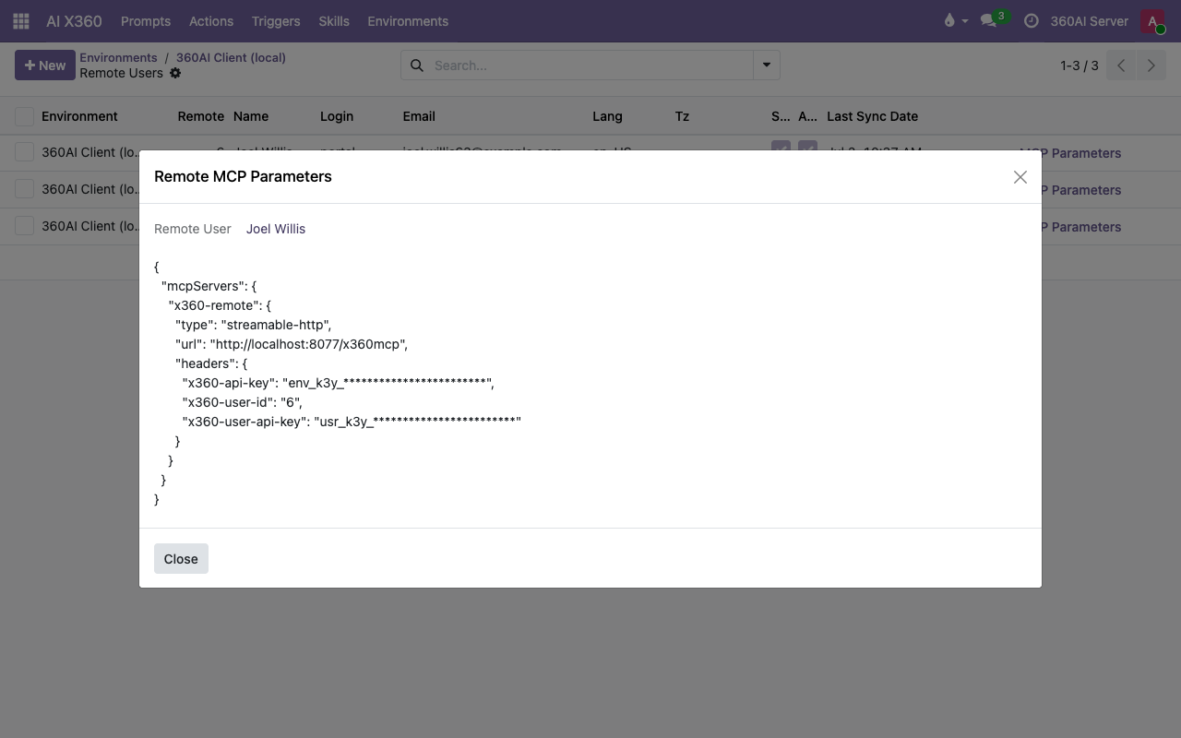Open the Skills menu

coord(334,20)
